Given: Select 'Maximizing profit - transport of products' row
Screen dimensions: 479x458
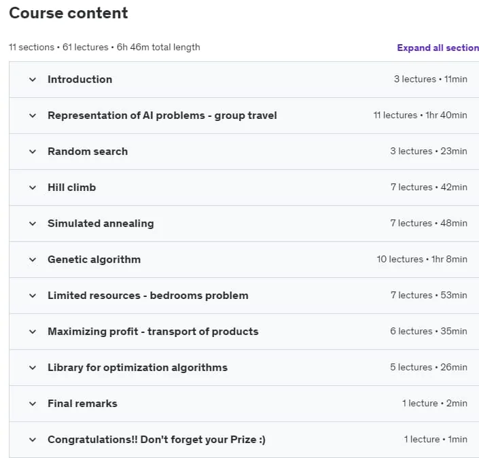Looking at the screenshot, I should (244, 332).
